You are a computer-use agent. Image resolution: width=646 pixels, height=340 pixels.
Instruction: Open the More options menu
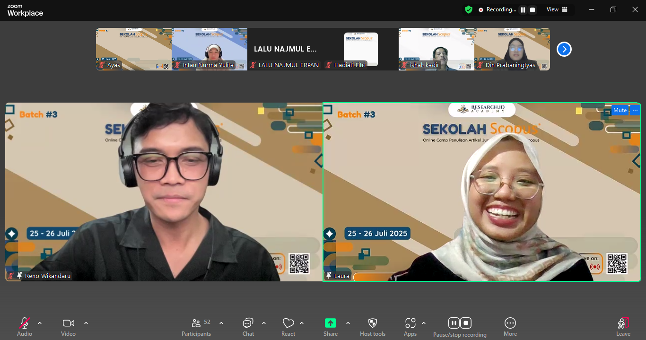tap(510, 327)
